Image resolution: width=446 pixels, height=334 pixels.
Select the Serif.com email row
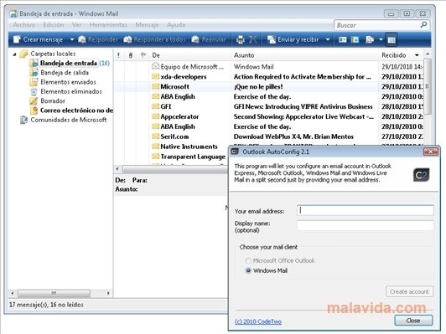pyautogui.click(x=268, y=136)
